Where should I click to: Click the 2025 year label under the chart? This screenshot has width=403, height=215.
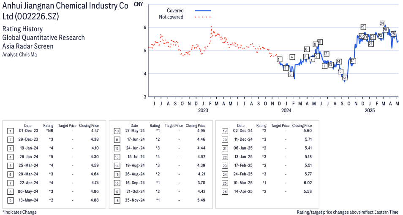370,110
